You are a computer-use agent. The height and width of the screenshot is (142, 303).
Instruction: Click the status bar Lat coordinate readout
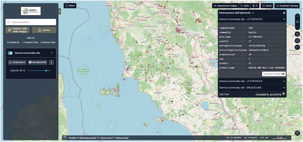tap(234, 138)
